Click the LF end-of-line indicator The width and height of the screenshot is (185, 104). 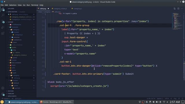point(171,99)
